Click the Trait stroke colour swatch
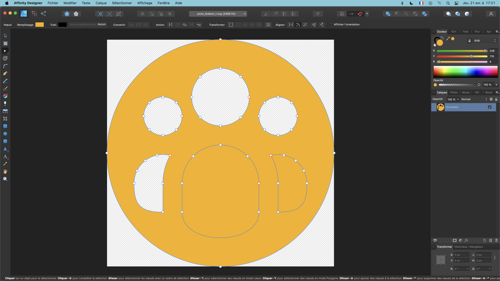 62,25
